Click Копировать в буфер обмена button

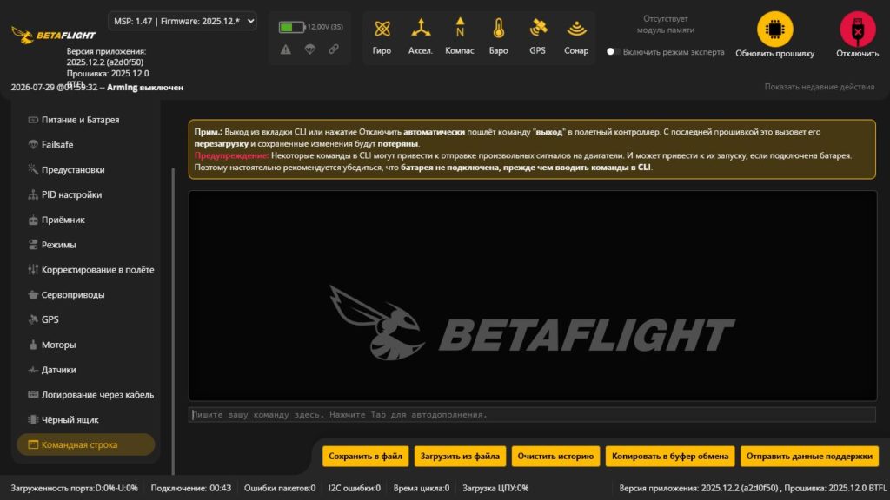point(670,457)
